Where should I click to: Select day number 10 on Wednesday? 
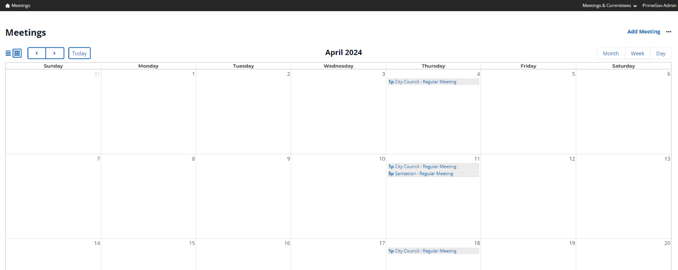pos(382,159)
